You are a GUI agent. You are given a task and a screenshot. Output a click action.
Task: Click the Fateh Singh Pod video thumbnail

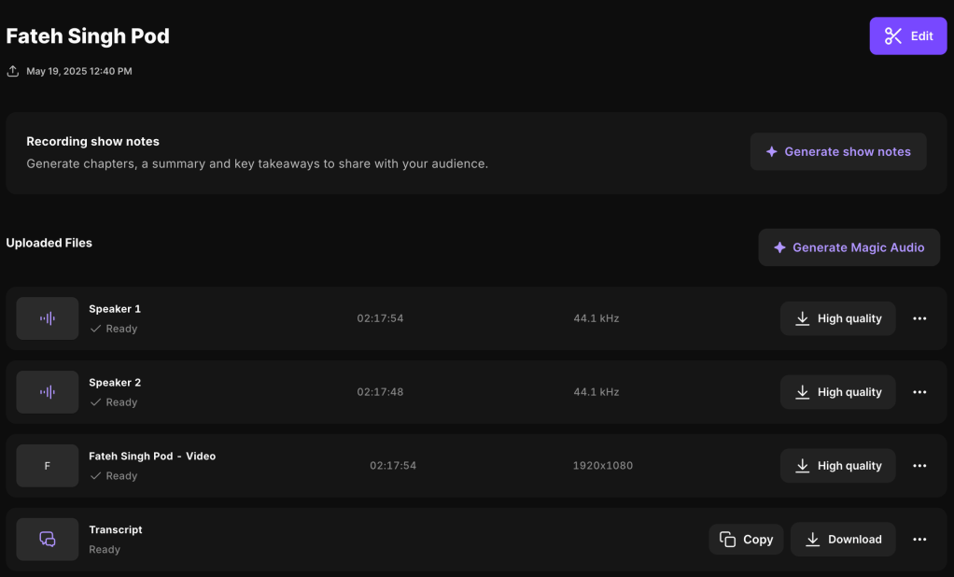pyautogui.click(x=48, y=466)
